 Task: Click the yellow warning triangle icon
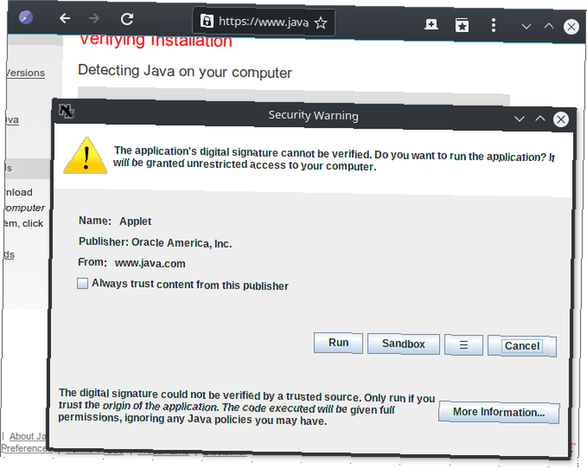click(85, 156)
